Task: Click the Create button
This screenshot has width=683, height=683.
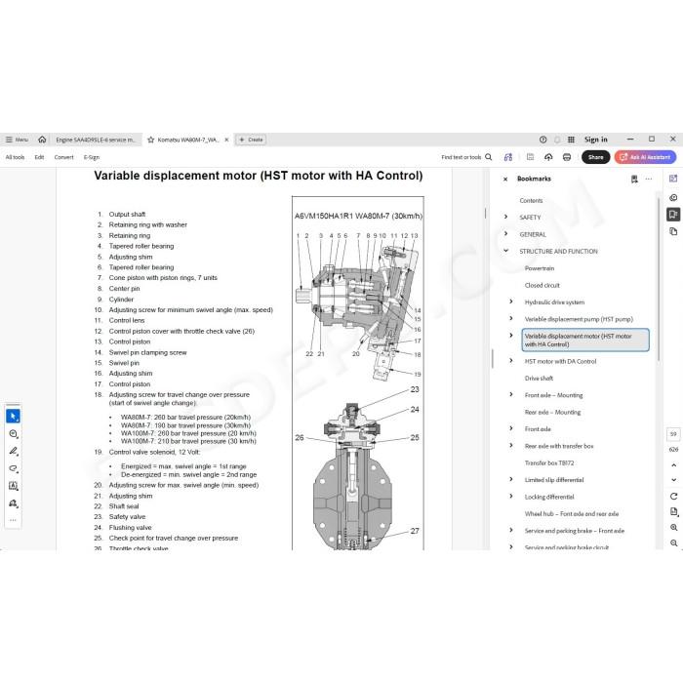Action: click(x=251, y=140)
